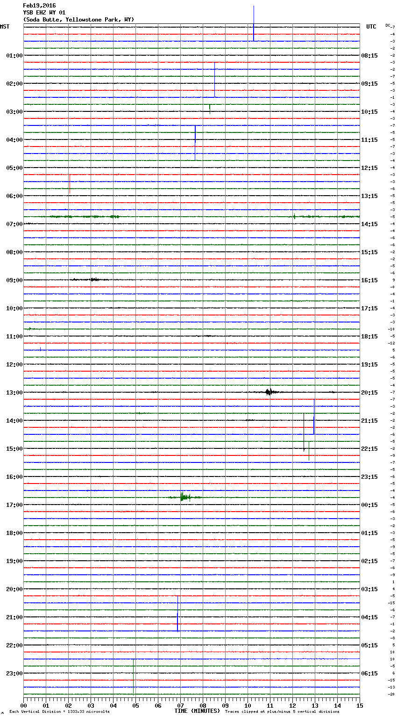Click the 00 minute axis tick label
Screen dimensions: 397x718
coord(24,705)
